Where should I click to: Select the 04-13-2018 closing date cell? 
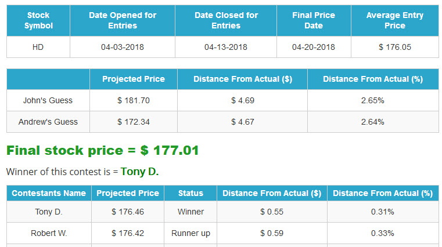(226, 47)
